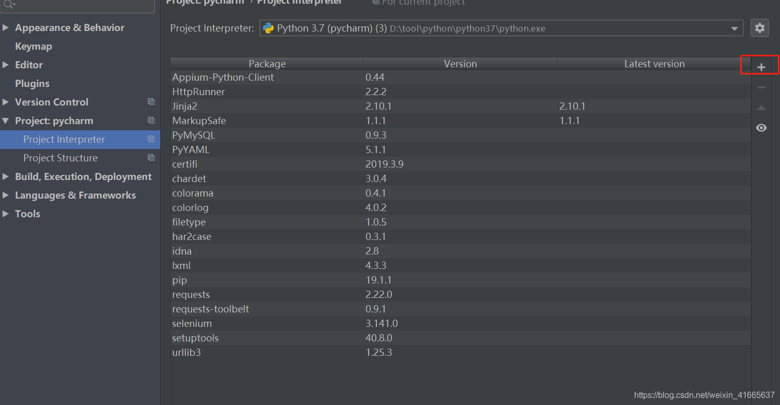Image resolution: width=780 pixels, height=405 pixels.
Task: Sort by Latest version column header
Action: (654, 64)
